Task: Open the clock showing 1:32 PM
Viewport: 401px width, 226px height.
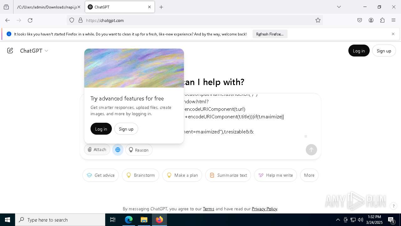Action: 374,220
